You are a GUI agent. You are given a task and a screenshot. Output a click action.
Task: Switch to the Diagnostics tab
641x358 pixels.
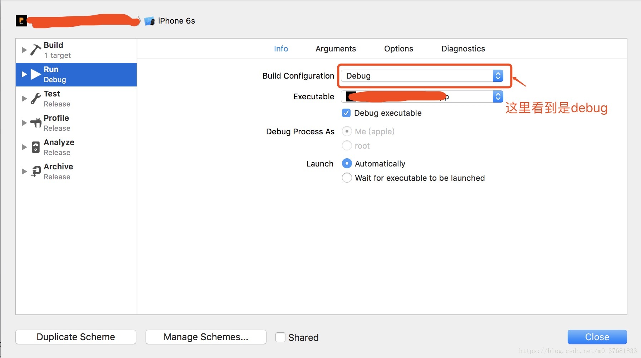coord(463,49)
